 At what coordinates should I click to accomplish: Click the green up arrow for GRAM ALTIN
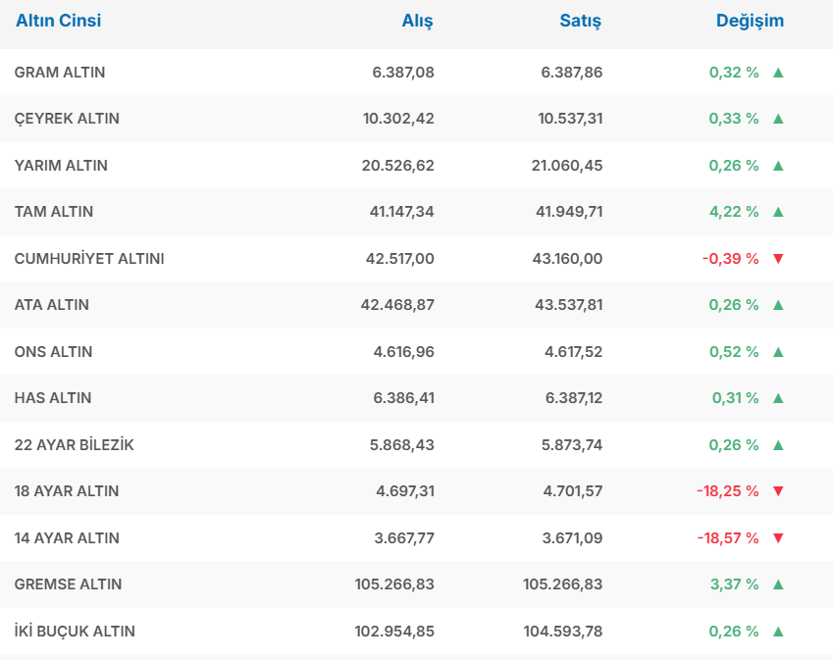(778, 73)
